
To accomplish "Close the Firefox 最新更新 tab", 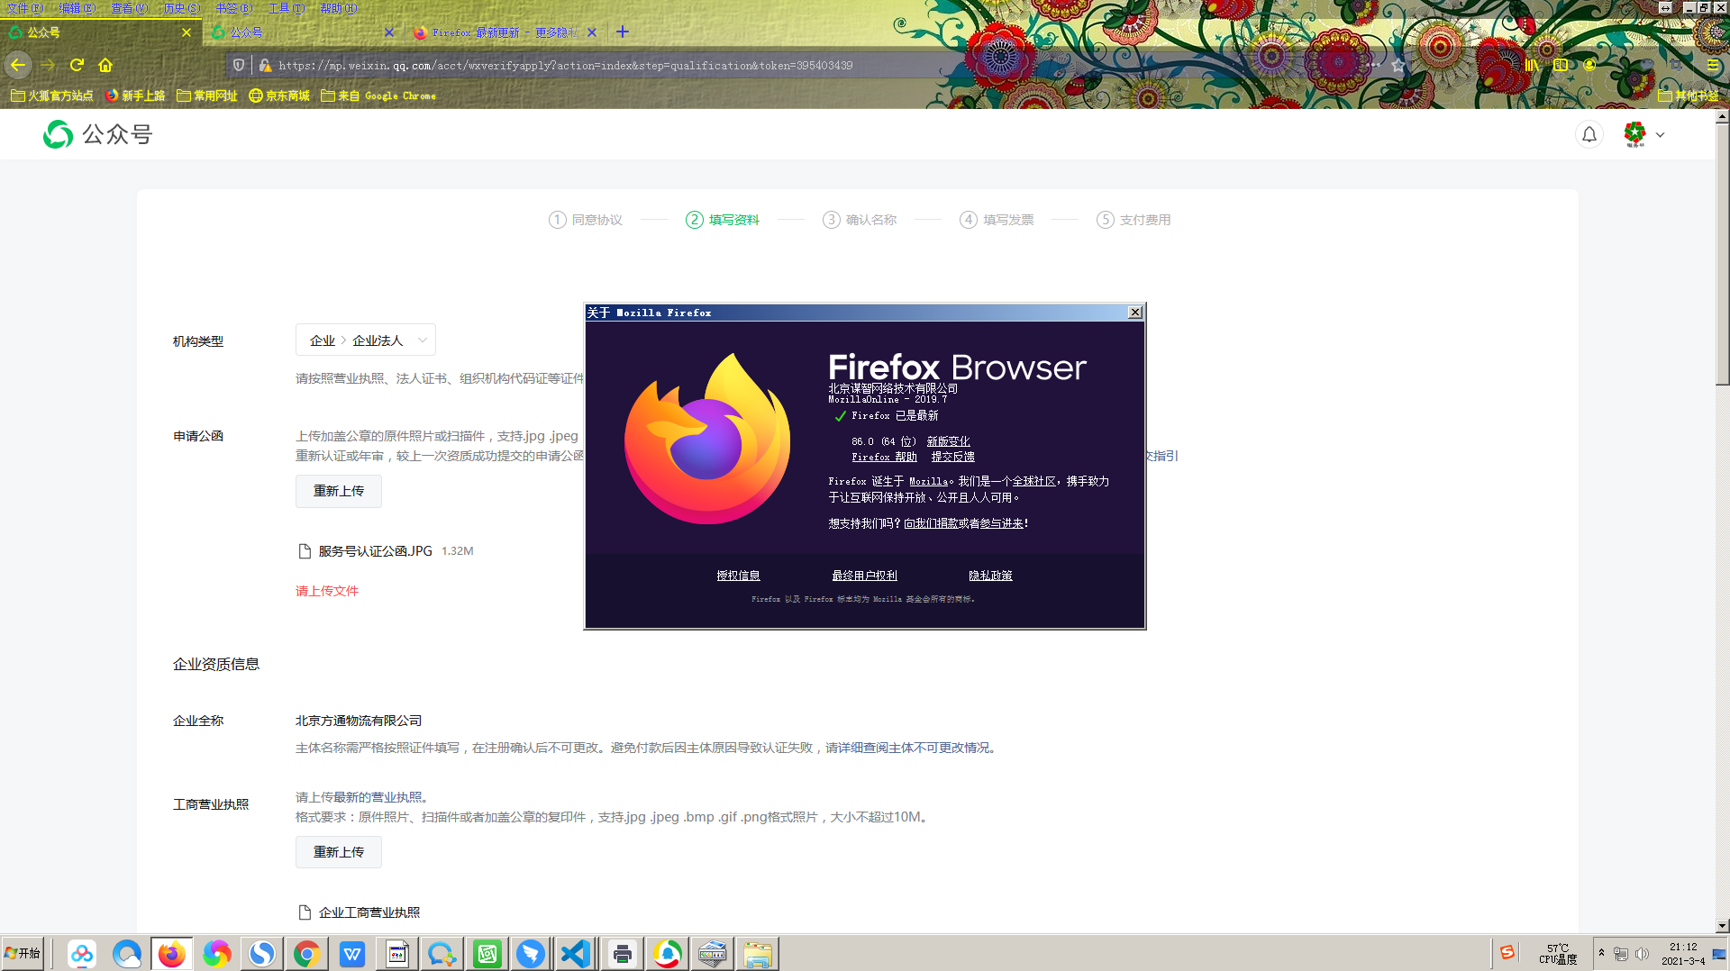I will [x=592, y=32].
